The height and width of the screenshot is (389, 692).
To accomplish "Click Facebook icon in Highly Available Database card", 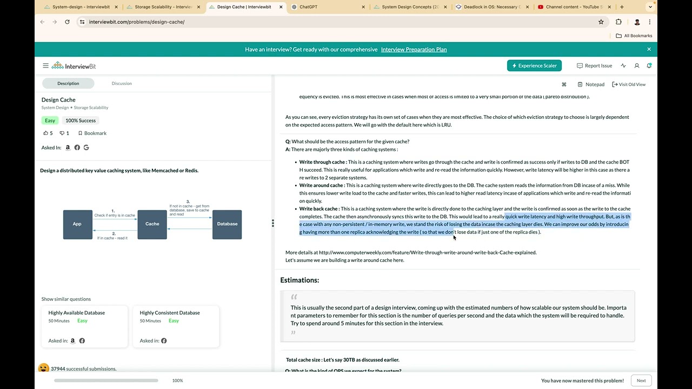I will (x=82, y=341).
